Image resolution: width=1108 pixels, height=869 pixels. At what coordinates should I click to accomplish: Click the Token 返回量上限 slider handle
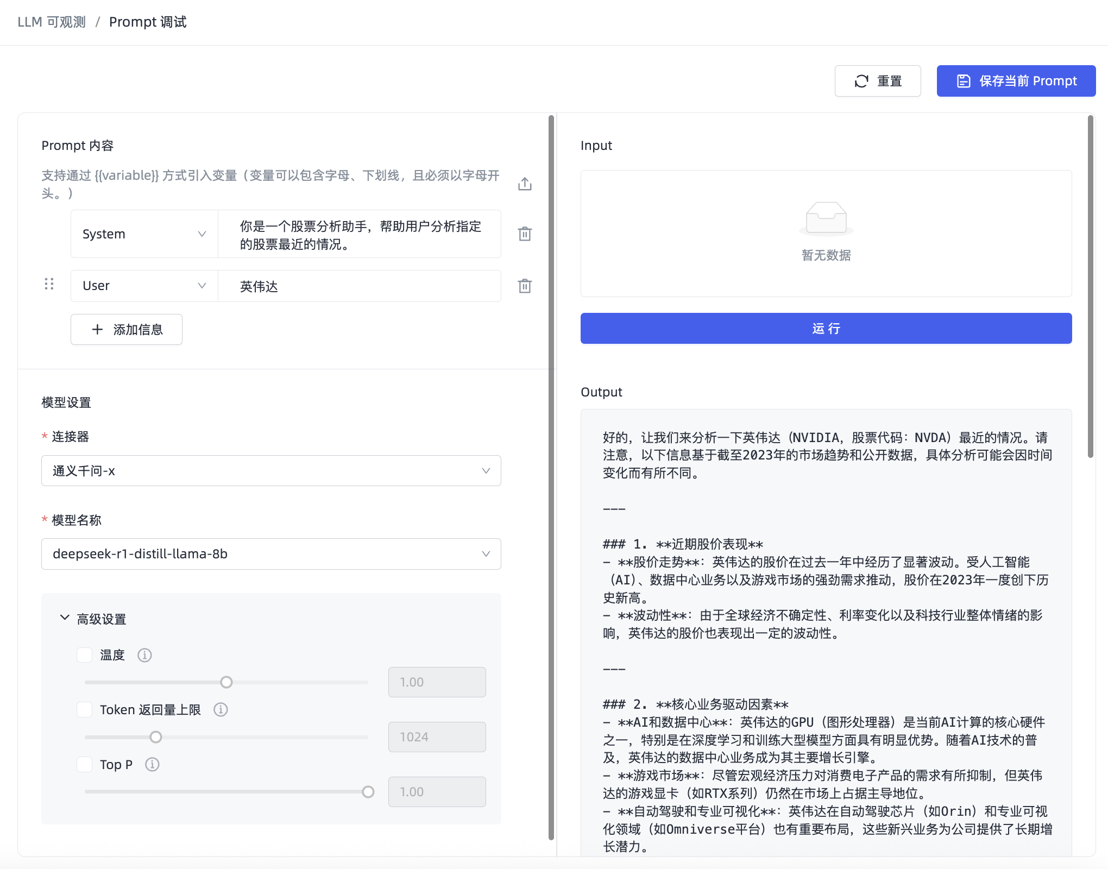coord(156,737)
